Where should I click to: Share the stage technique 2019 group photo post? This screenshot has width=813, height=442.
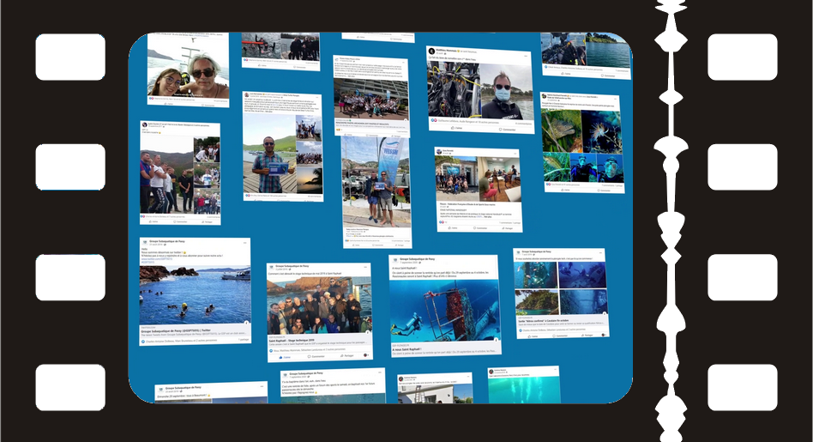click(x=347, y=355)
